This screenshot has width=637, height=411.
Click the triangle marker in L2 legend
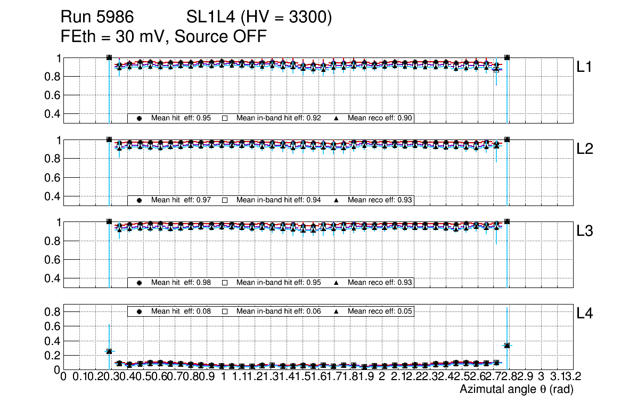(x=337, y=201)
